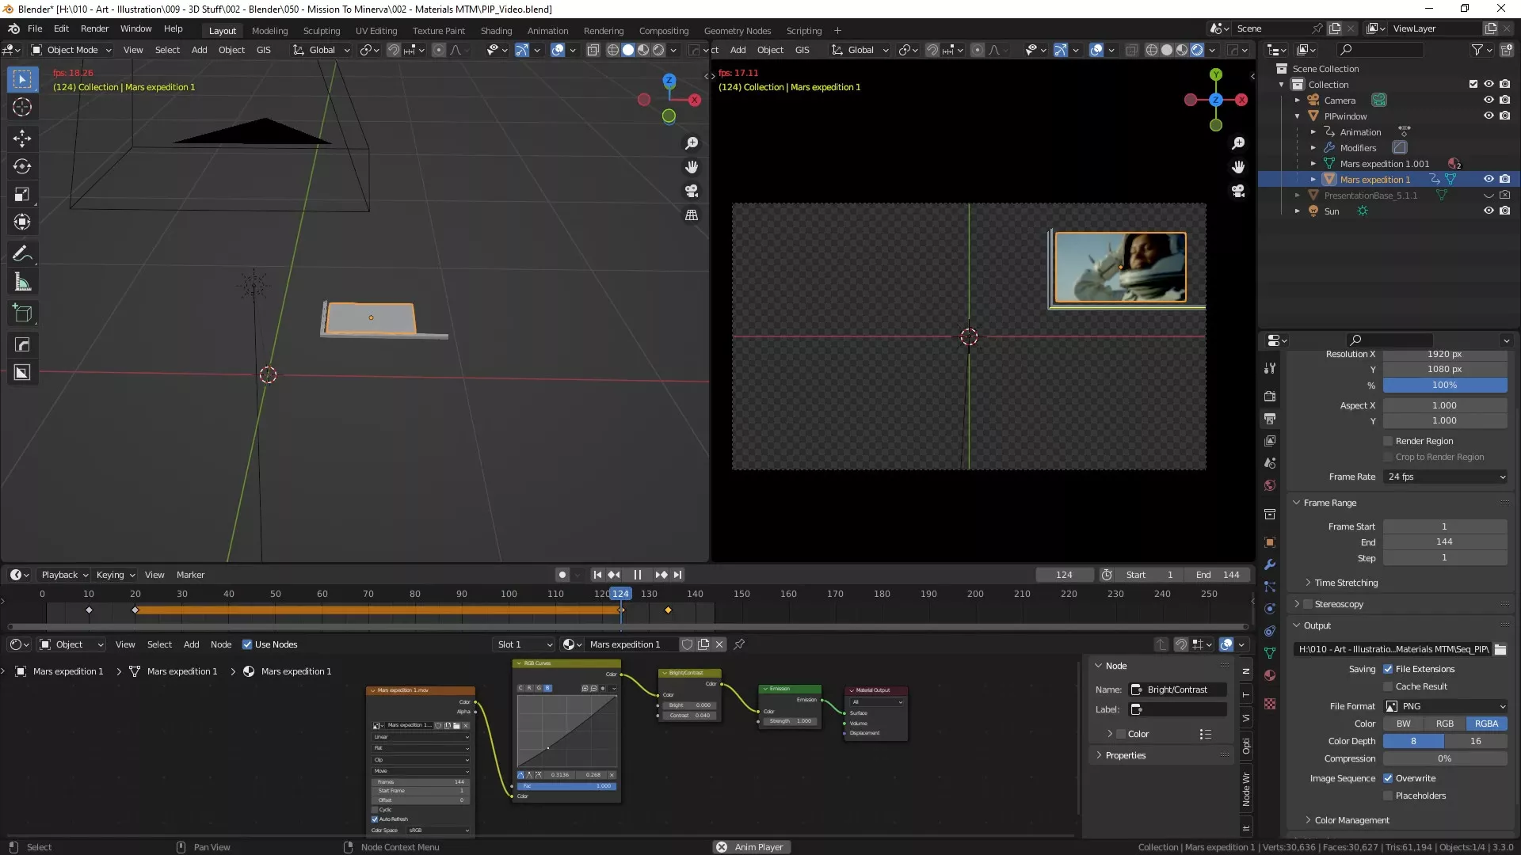The image size is (1521, 855).
Task: Switch to the Shading workspace tab
Action: tap(496, 31)
